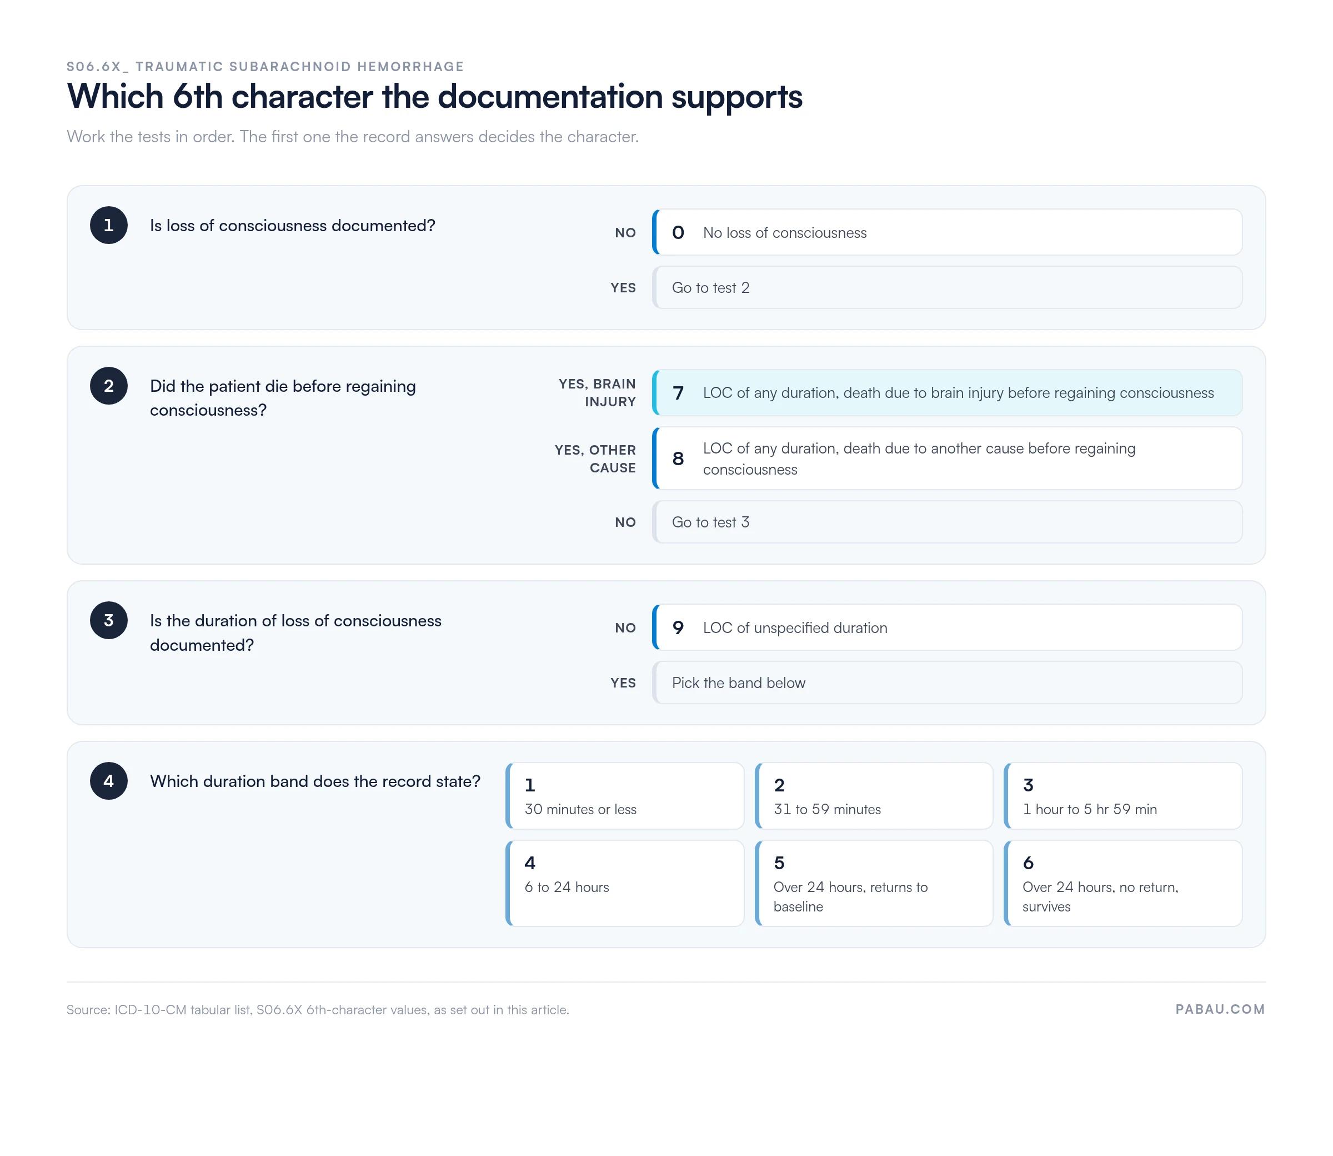
Task: Choose band 4 '6 to 24 hours'
Action: point(625,883)
